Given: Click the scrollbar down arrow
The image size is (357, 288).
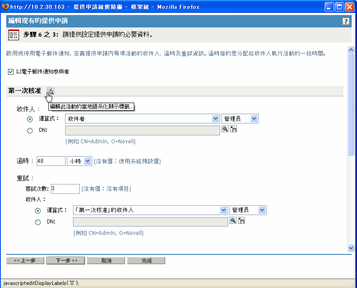Looking at the screenshot, I should click(351, 248).
